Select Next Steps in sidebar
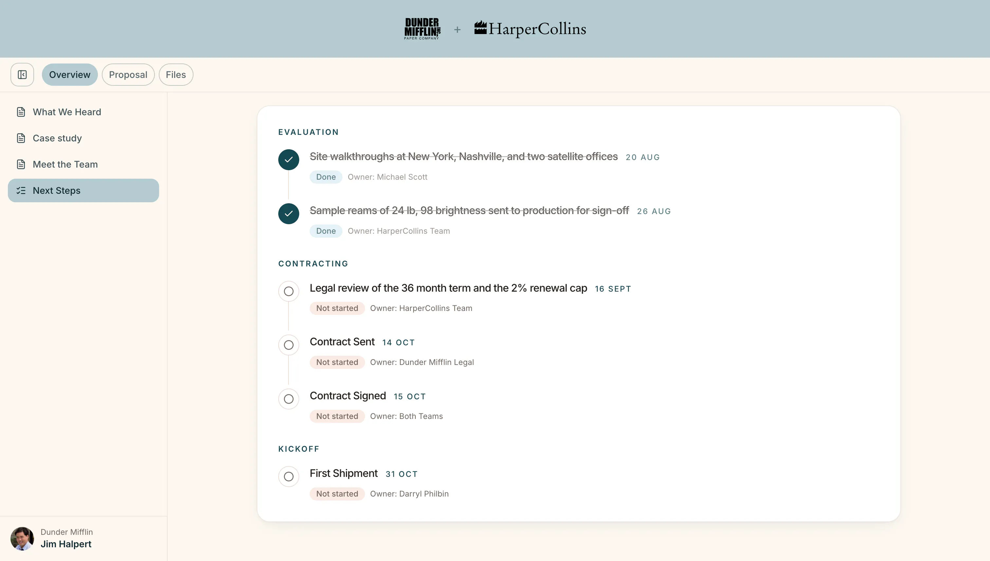This screenshot has width=990, height=561. (83, 191)
